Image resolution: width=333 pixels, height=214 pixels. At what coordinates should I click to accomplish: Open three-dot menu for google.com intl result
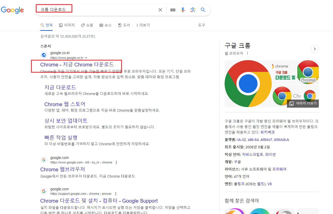coord(116,162)
